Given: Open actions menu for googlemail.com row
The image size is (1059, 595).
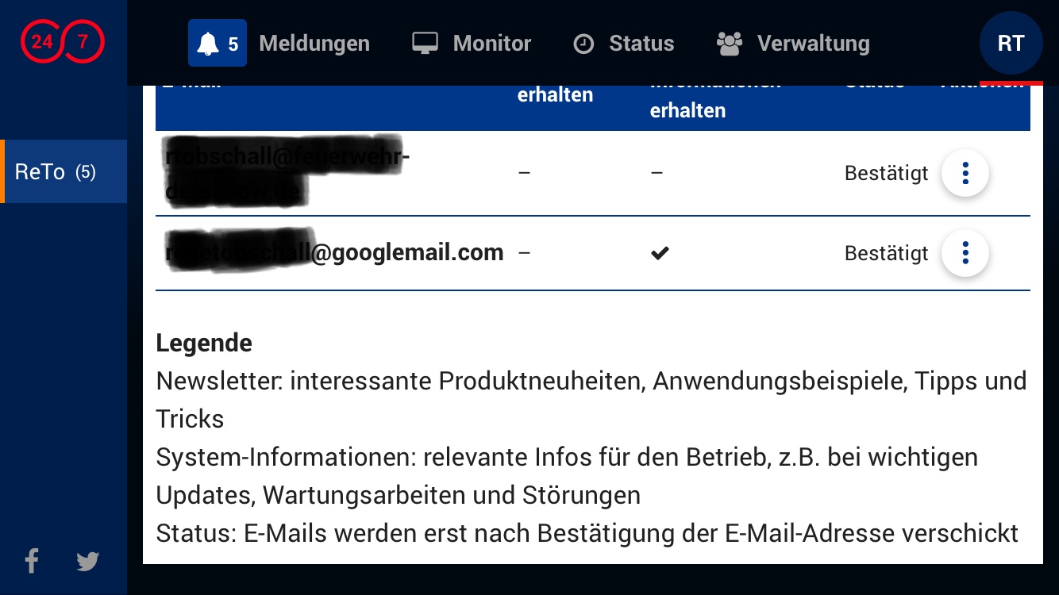Looking at the screenshot, I should pos(965,253).
